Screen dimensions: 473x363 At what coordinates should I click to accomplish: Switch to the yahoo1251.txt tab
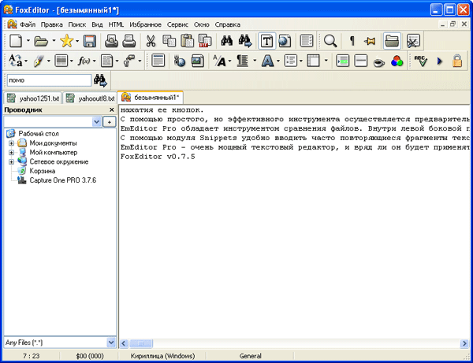(x=33, y=98)
